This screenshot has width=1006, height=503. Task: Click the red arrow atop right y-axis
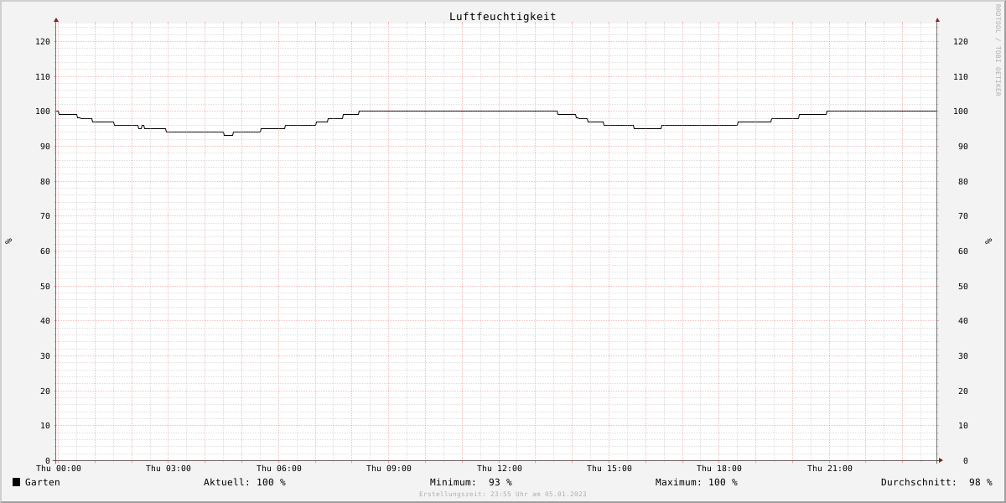point(937,19)
